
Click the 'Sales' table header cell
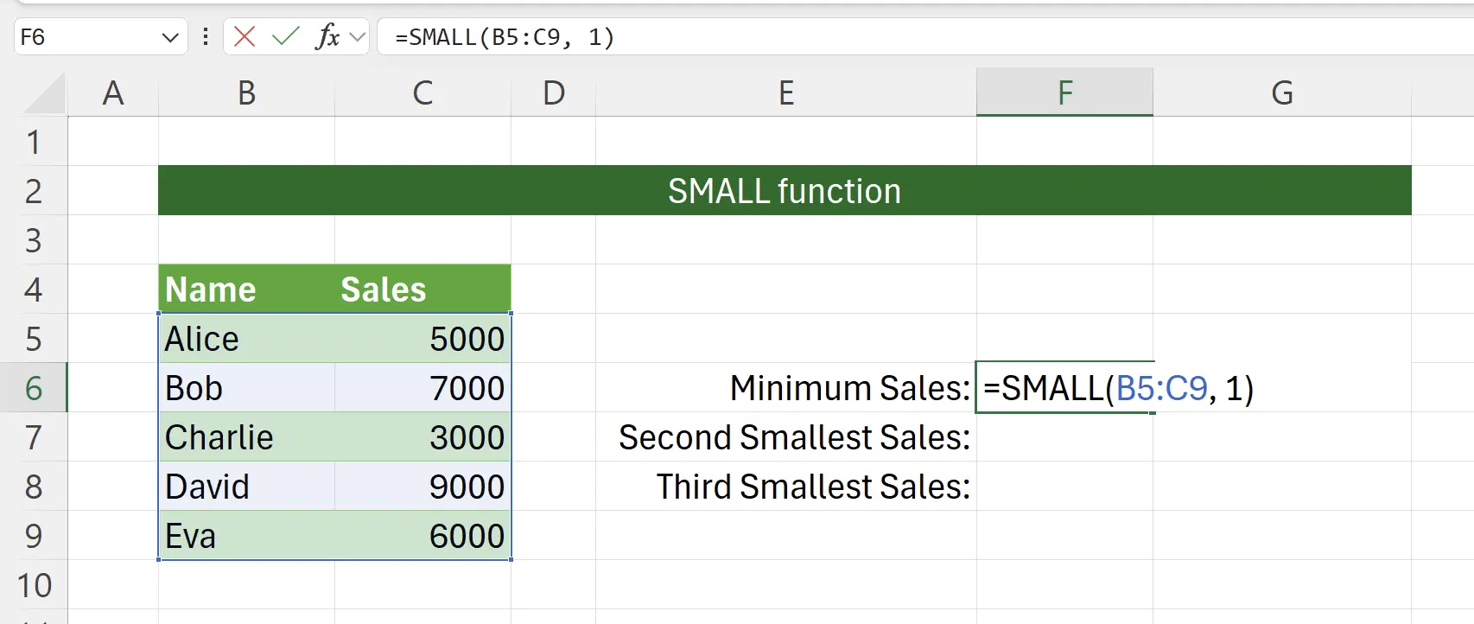(423, 290)
